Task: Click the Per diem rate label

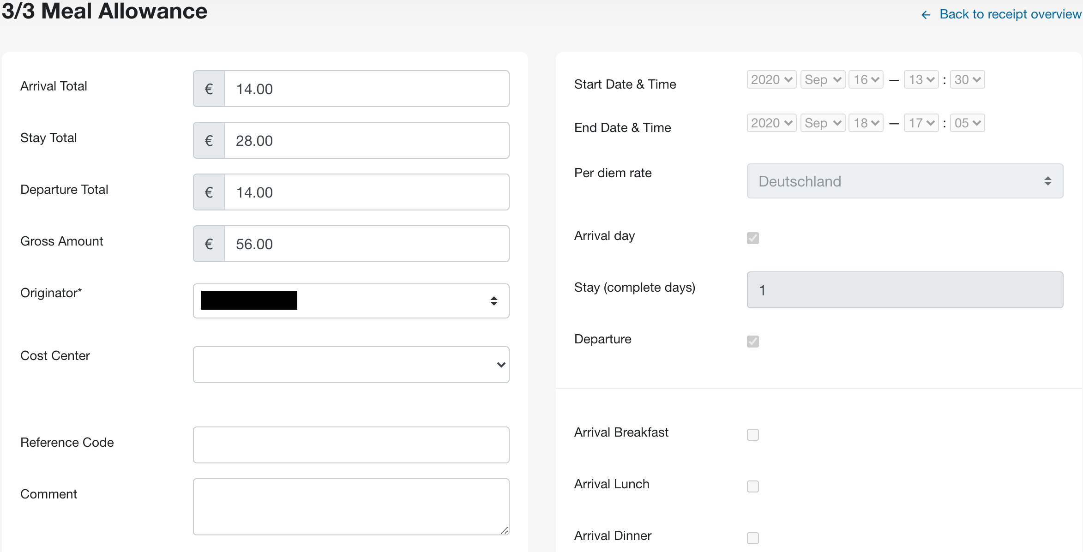Action: tap(613, 173)
